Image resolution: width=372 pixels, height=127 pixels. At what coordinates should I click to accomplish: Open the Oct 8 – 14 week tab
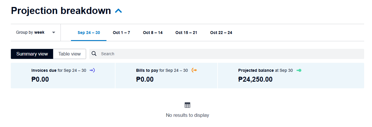click(153, 33)
